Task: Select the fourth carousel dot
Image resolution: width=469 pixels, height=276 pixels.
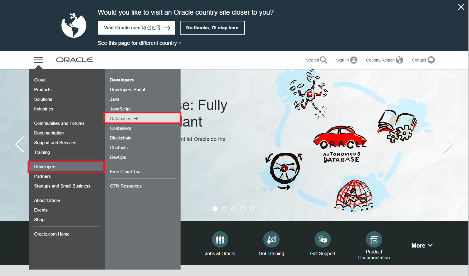Action: (x=243, y=209)
